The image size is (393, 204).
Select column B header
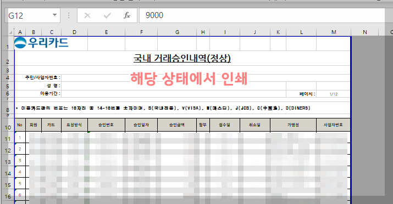pos(34,32)
